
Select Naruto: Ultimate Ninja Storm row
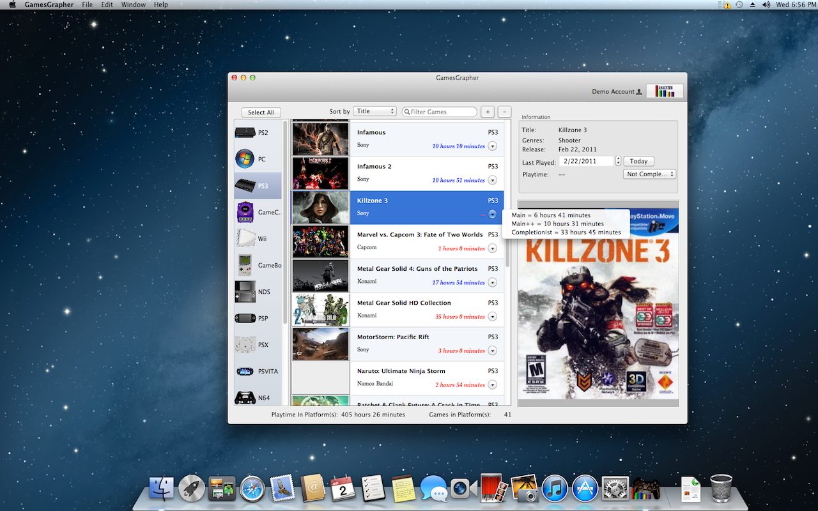coord(397,378)
